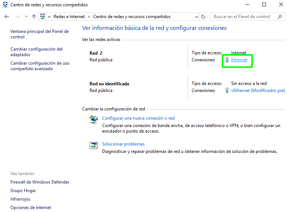Go up one level with the up arrow

point(34,17)
